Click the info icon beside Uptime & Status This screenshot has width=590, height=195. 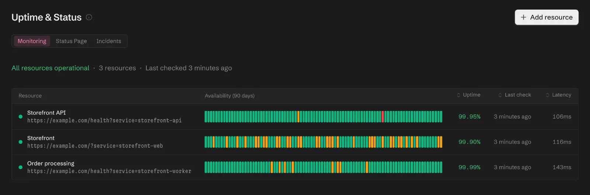[x=89, y=17]
